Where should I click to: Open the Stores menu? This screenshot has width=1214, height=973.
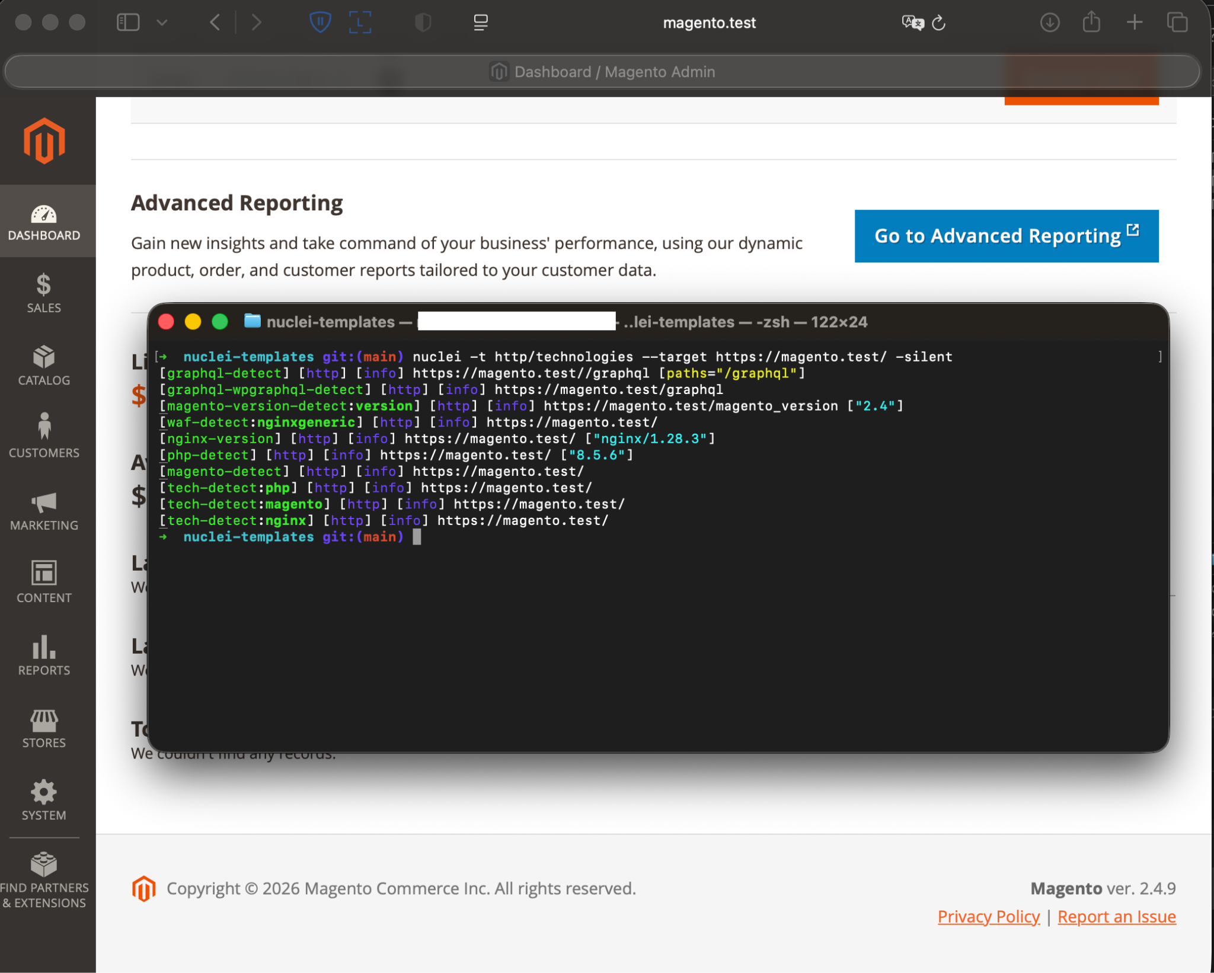tap(44, 728)
